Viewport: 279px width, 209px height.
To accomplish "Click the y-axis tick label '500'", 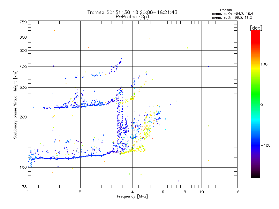I will (23, 51).
